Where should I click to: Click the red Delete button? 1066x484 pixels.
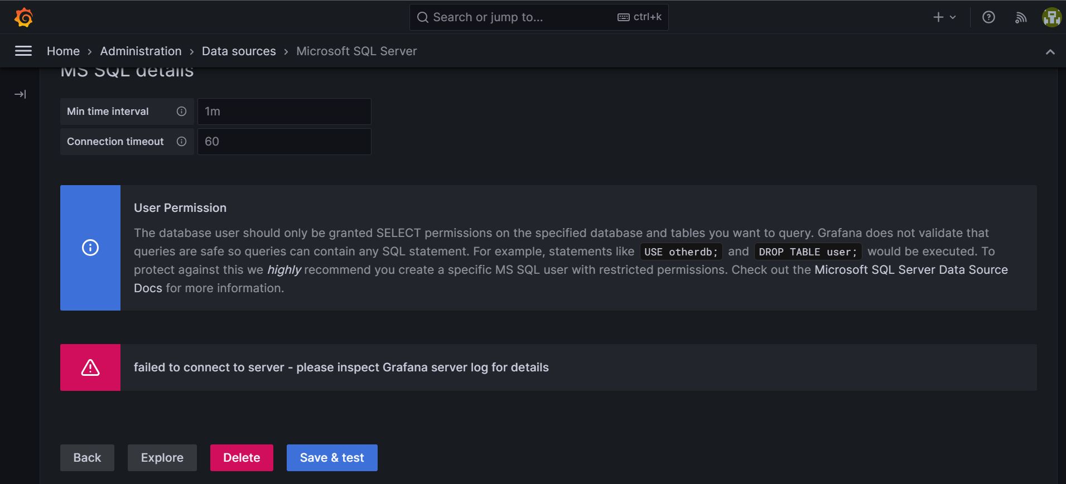tap(242, 458)
